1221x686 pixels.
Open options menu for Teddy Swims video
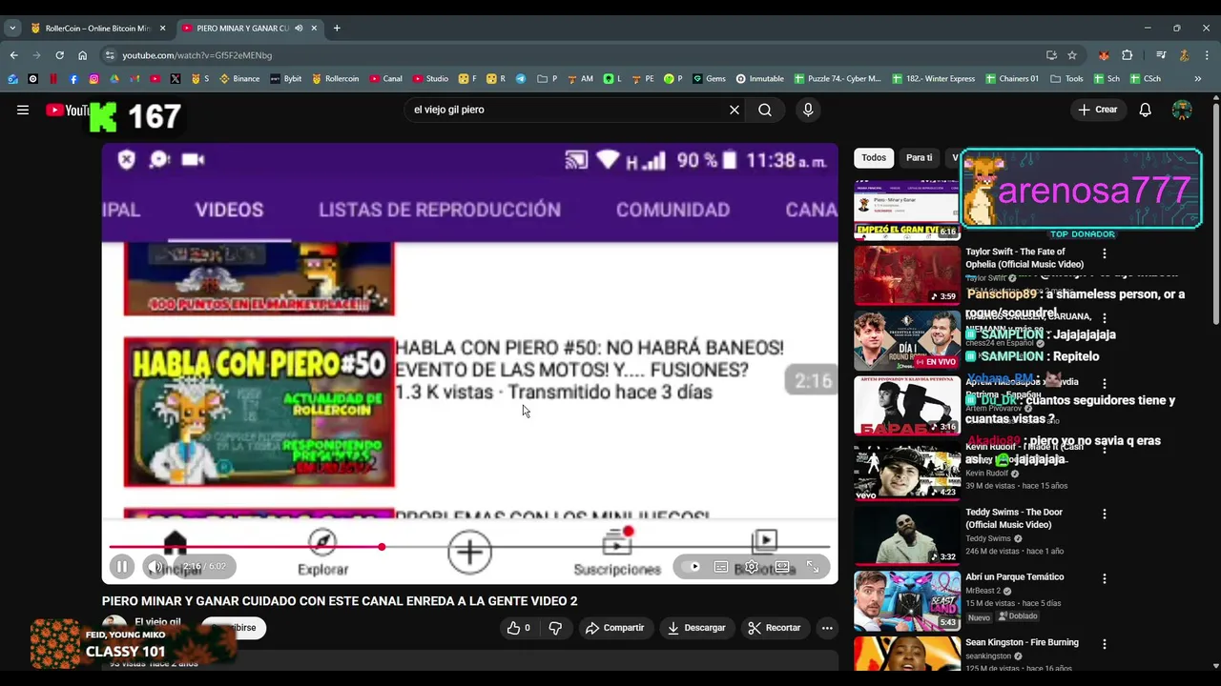click(x=1105, y=514)
